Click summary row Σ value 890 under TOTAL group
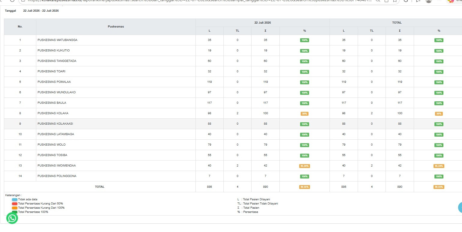The height and width of the screenshot is (232, 462). pos(400,187)
